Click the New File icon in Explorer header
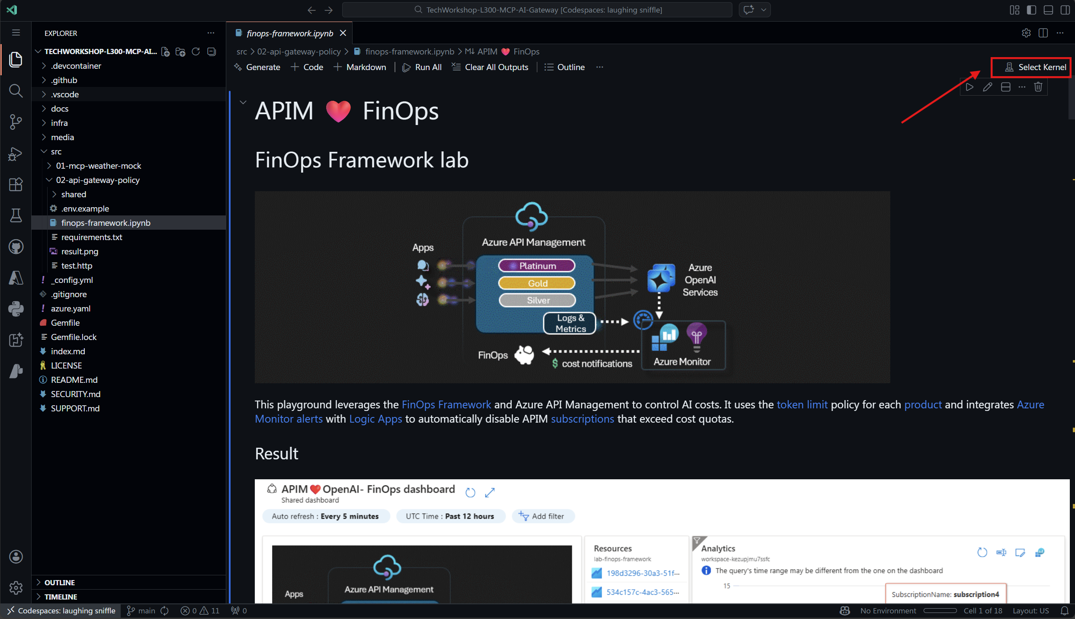 [x=165, y=52]
